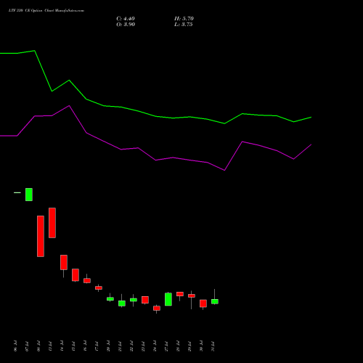Click the large red candle for 08 Jul
The width and height of the screenshot is (363, 363).
point(41,236)
